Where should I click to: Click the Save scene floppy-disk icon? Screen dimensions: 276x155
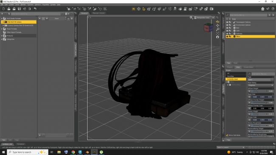19,9
